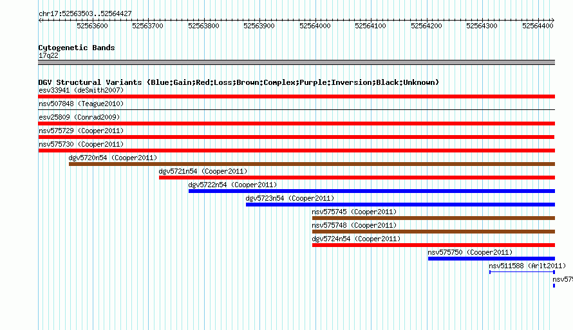Click the small blue marker under the cut-off nsv57 label
Screen dimensions: 573x330
554,286
